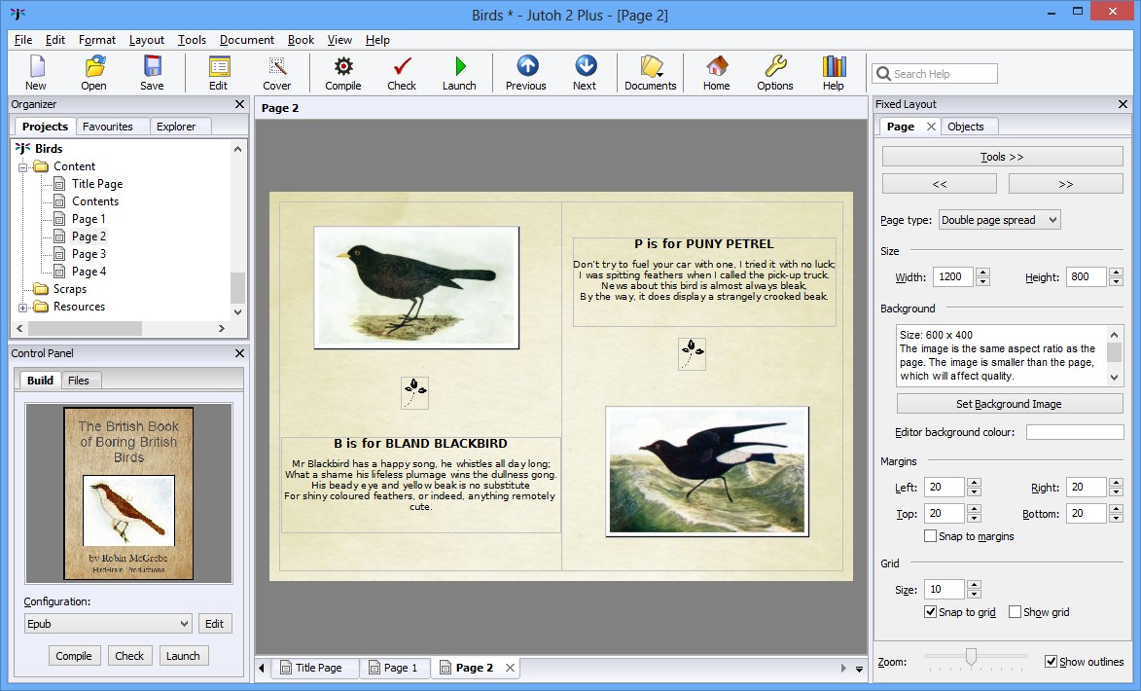
Task: Open the Book menu
Action: click(301, 40)
